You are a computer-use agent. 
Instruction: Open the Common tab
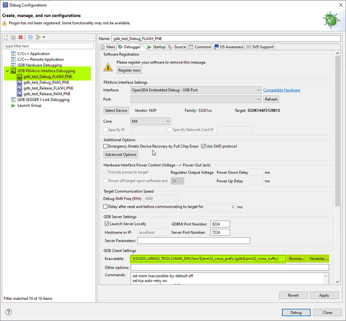(200, 47)
